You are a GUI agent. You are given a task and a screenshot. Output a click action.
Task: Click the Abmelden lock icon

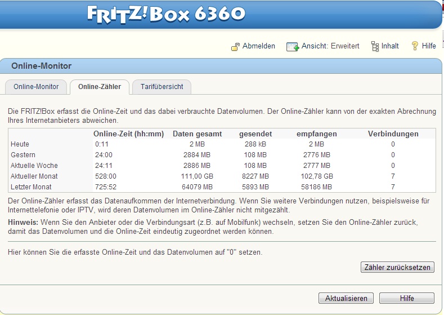(236, 47)
